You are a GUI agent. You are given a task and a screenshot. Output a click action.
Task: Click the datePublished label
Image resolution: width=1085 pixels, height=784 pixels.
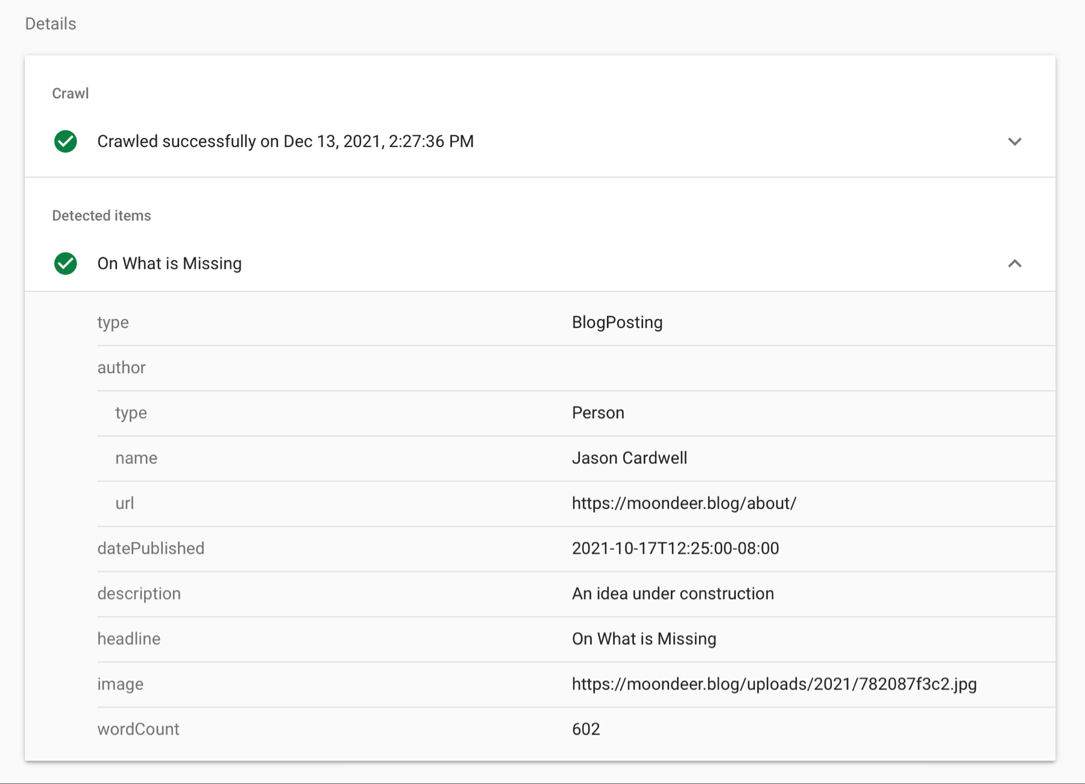click(151, 549)
